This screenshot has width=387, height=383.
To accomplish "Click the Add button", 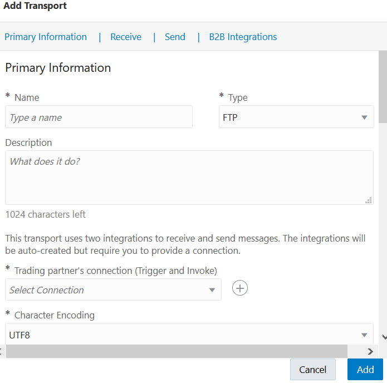I will [365, 370].
